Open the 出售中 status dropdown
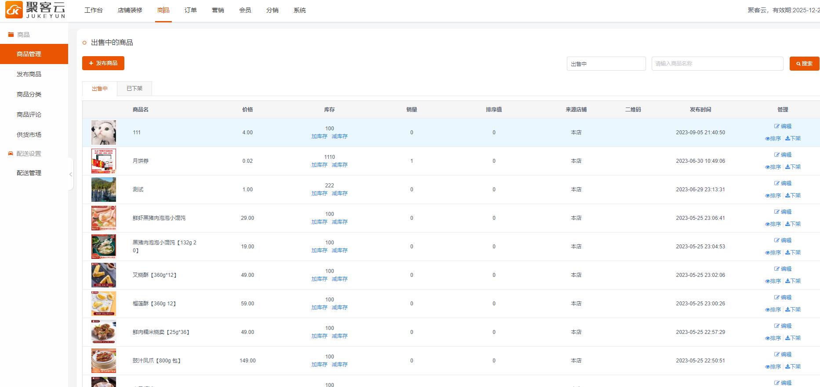This screenshot has height=387, width=820. coord(606,64)
